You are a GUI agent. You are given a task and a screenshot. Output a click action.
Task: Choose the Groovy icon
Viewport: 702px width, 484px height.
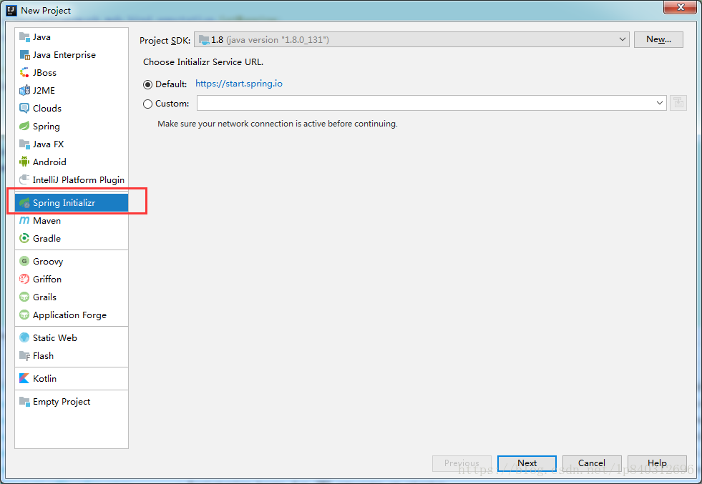coord(24,261)
